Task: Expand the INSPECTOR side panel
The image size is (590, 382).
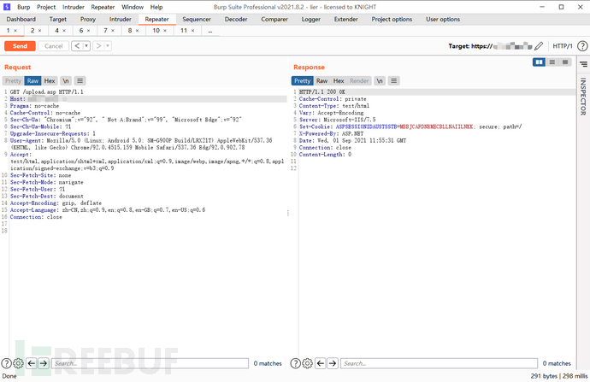Action: (583, 97)
